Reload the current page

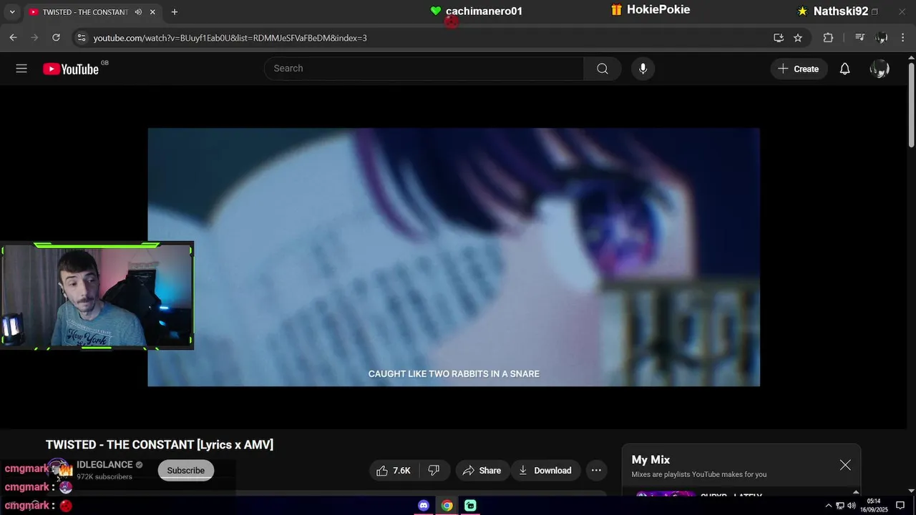click(56, 38)
